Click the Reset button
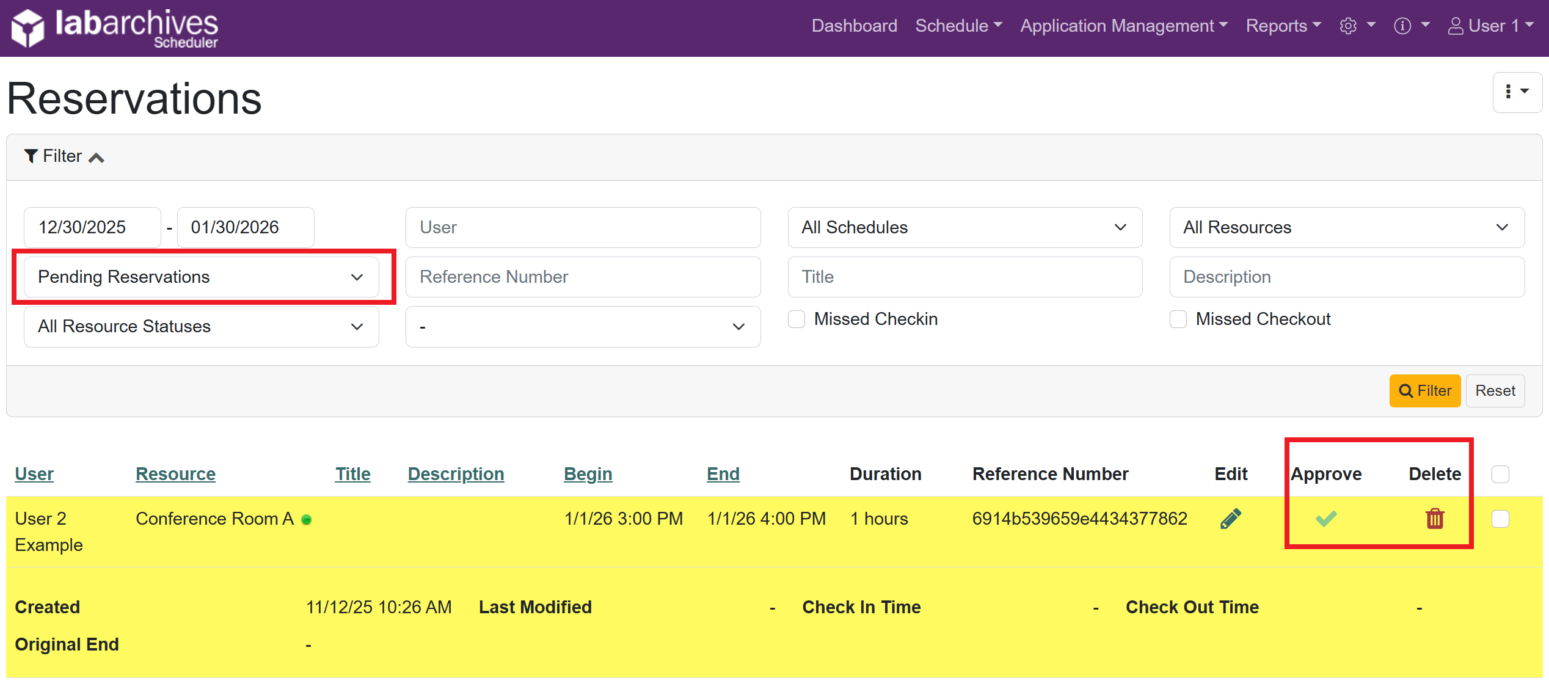 tap(1495, 391)
